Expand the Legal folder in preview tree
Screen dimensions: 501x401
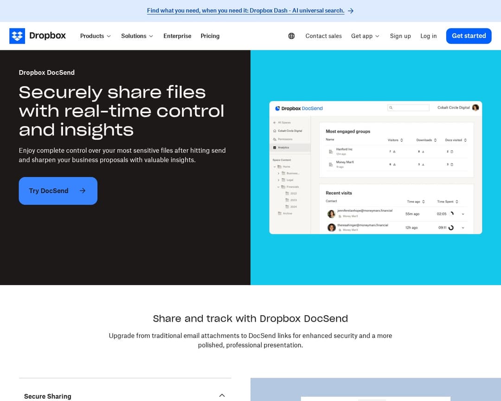(278, 180)
